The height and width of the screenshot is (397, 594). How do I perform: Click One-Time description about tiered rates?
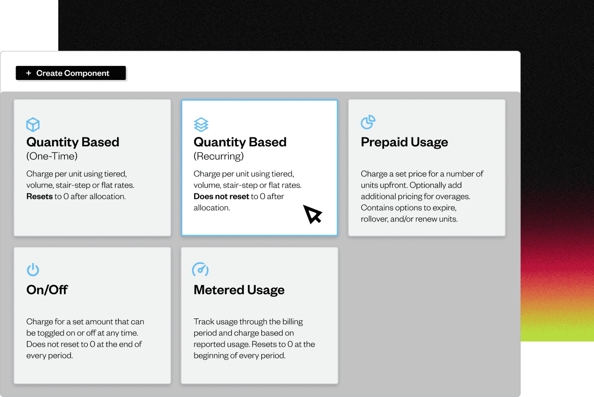[80, 185]
